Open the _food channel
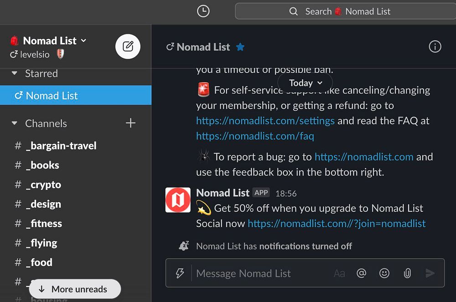The height and width of the screenshot is (302, 456). [76, 262]
